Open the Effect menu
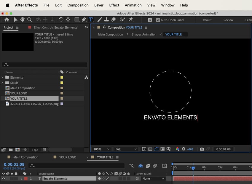The image size is (252, 184). point(114,5)
